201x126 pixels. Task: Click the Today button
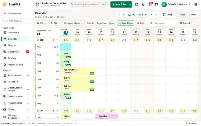pos(167,15)
